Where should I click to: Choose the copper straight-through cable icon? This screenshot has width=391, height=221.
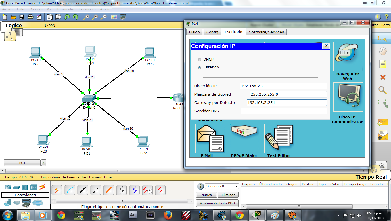pyautogui.click(x=83, y=190)
